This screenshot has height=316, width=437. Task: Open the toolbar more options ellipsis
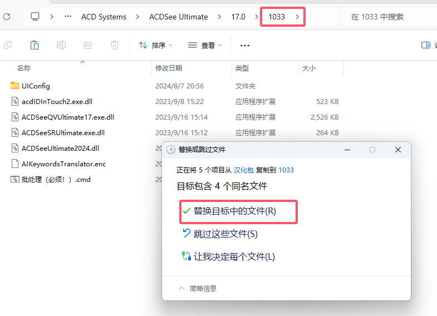pos(245,46)
